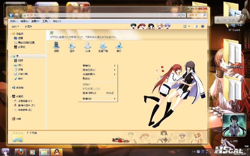Click the QQ penguin taskbar icon
Screen dimensions: 250x156
57,152
